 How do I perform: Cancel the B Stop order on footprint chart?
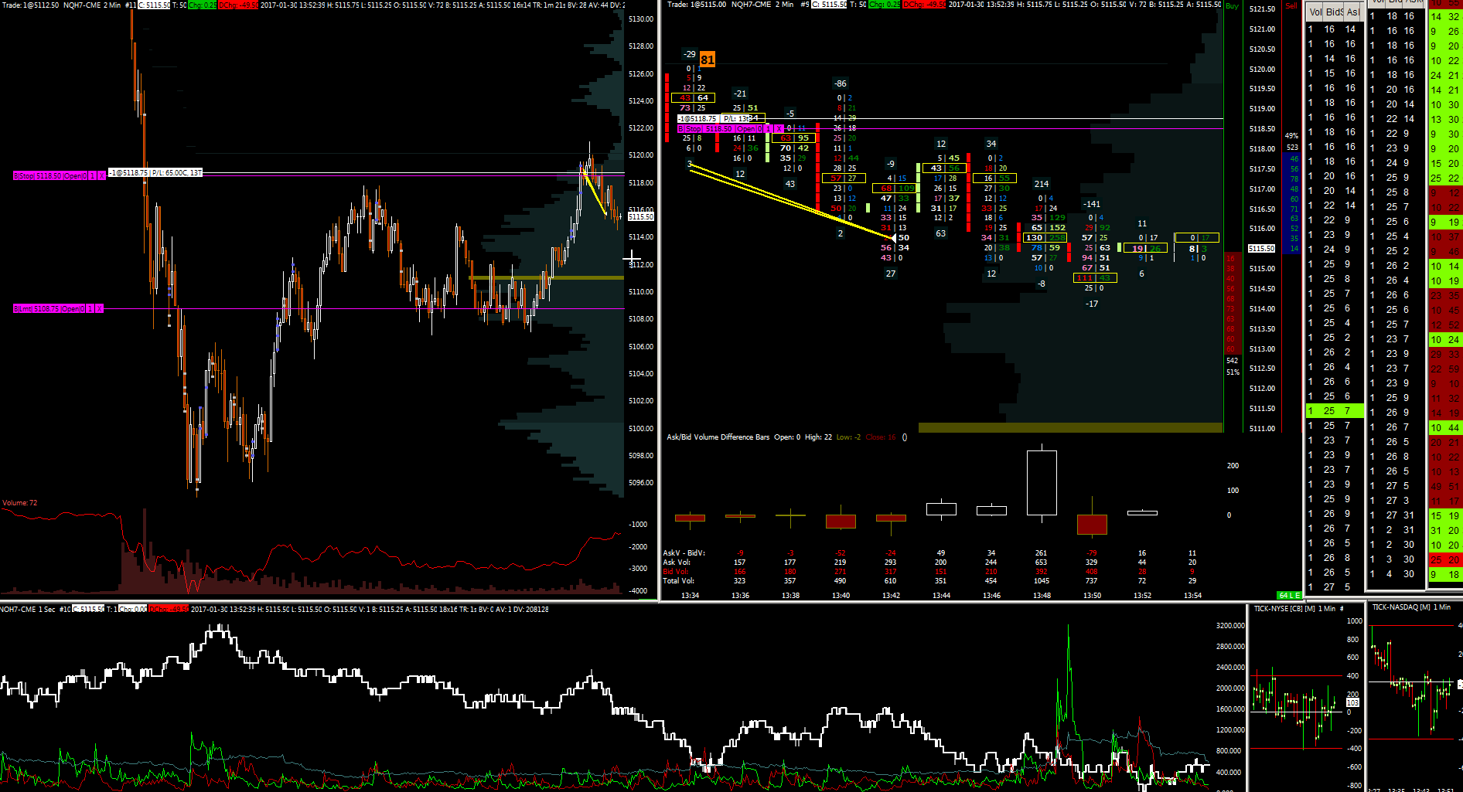(779, 129)
